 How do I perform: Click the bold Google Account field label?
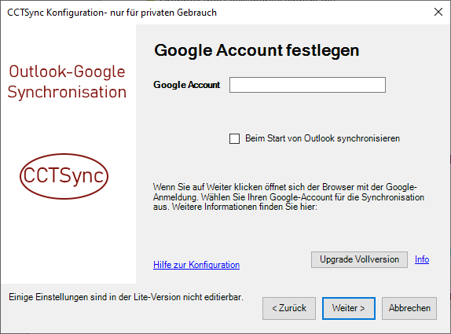coord(187,85)
